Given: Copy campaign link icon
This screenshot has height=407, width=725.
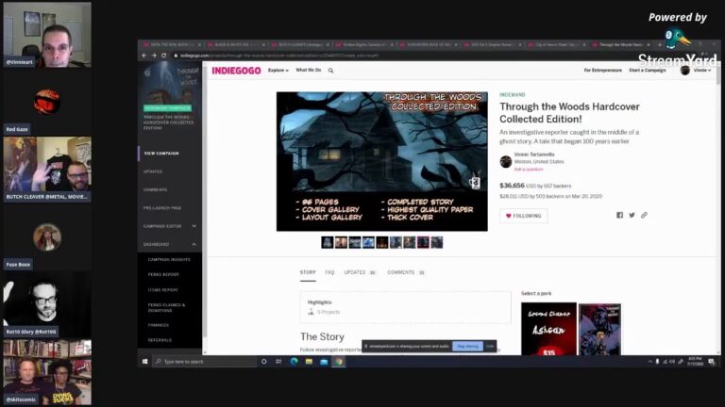Looking at the screenshot, I should [644, 215].
